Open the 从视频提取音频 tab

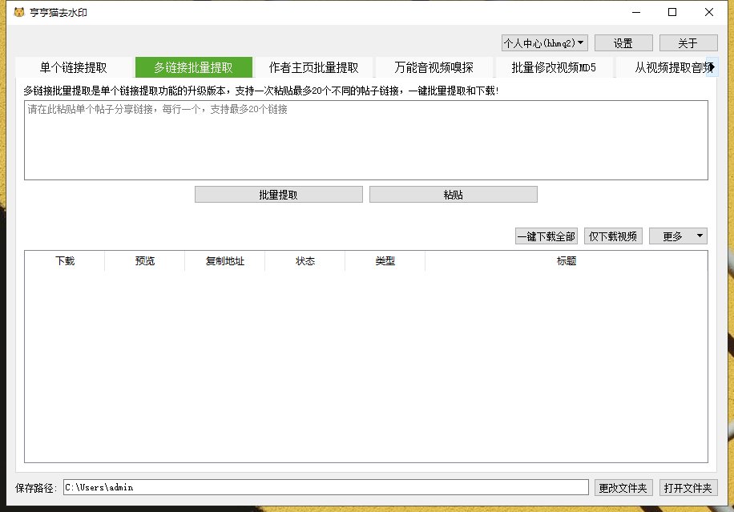pos(669,67)
